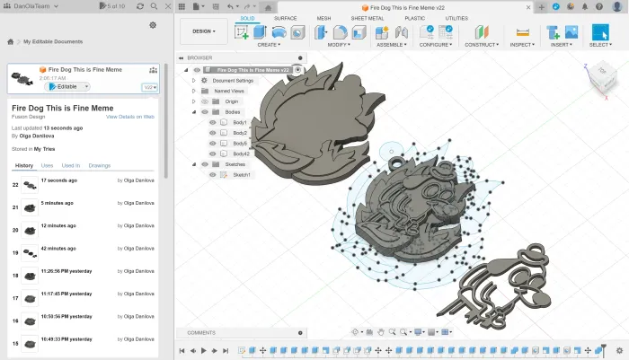Toggle visibility of the Sketches folder
Image resolution: width=629 pixels, height=360 pixels.
click(x=205, y=164)
